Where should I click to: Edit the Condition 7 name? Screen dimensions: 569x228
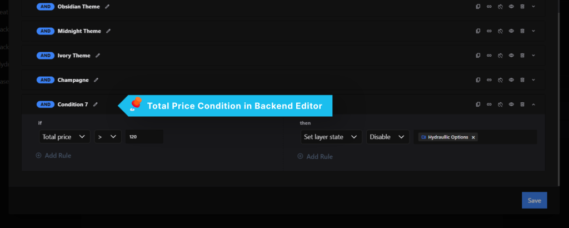click(96, 105)
